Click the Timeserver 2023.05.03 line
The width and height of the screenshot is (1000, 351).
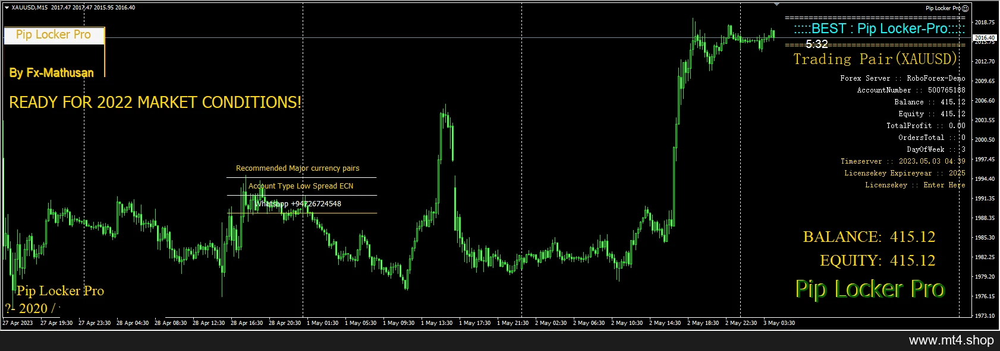point(902,161)
